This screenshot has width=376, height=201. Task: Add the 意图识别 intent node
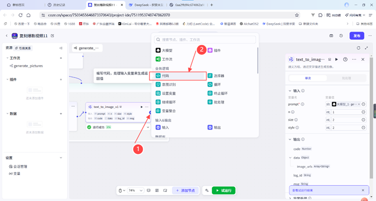pyautogui.click(x=166, y=85)
